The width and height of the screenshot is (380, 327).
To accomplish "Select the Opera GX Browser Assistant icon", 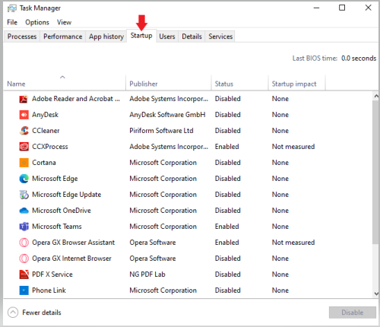I will pos(24,243).
